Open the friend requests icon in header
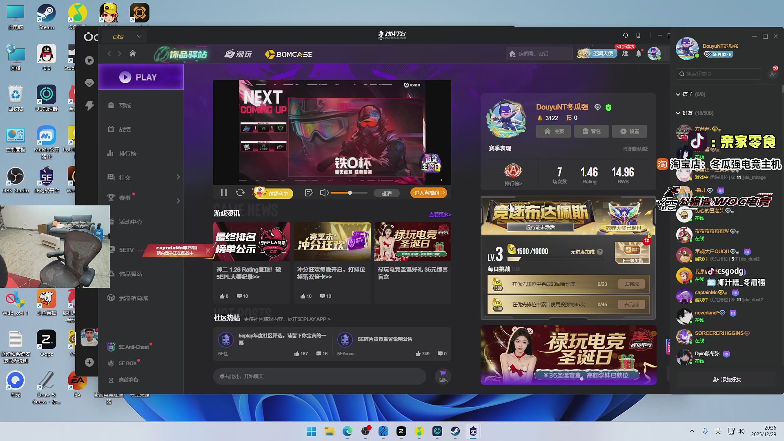 [625, 53]
